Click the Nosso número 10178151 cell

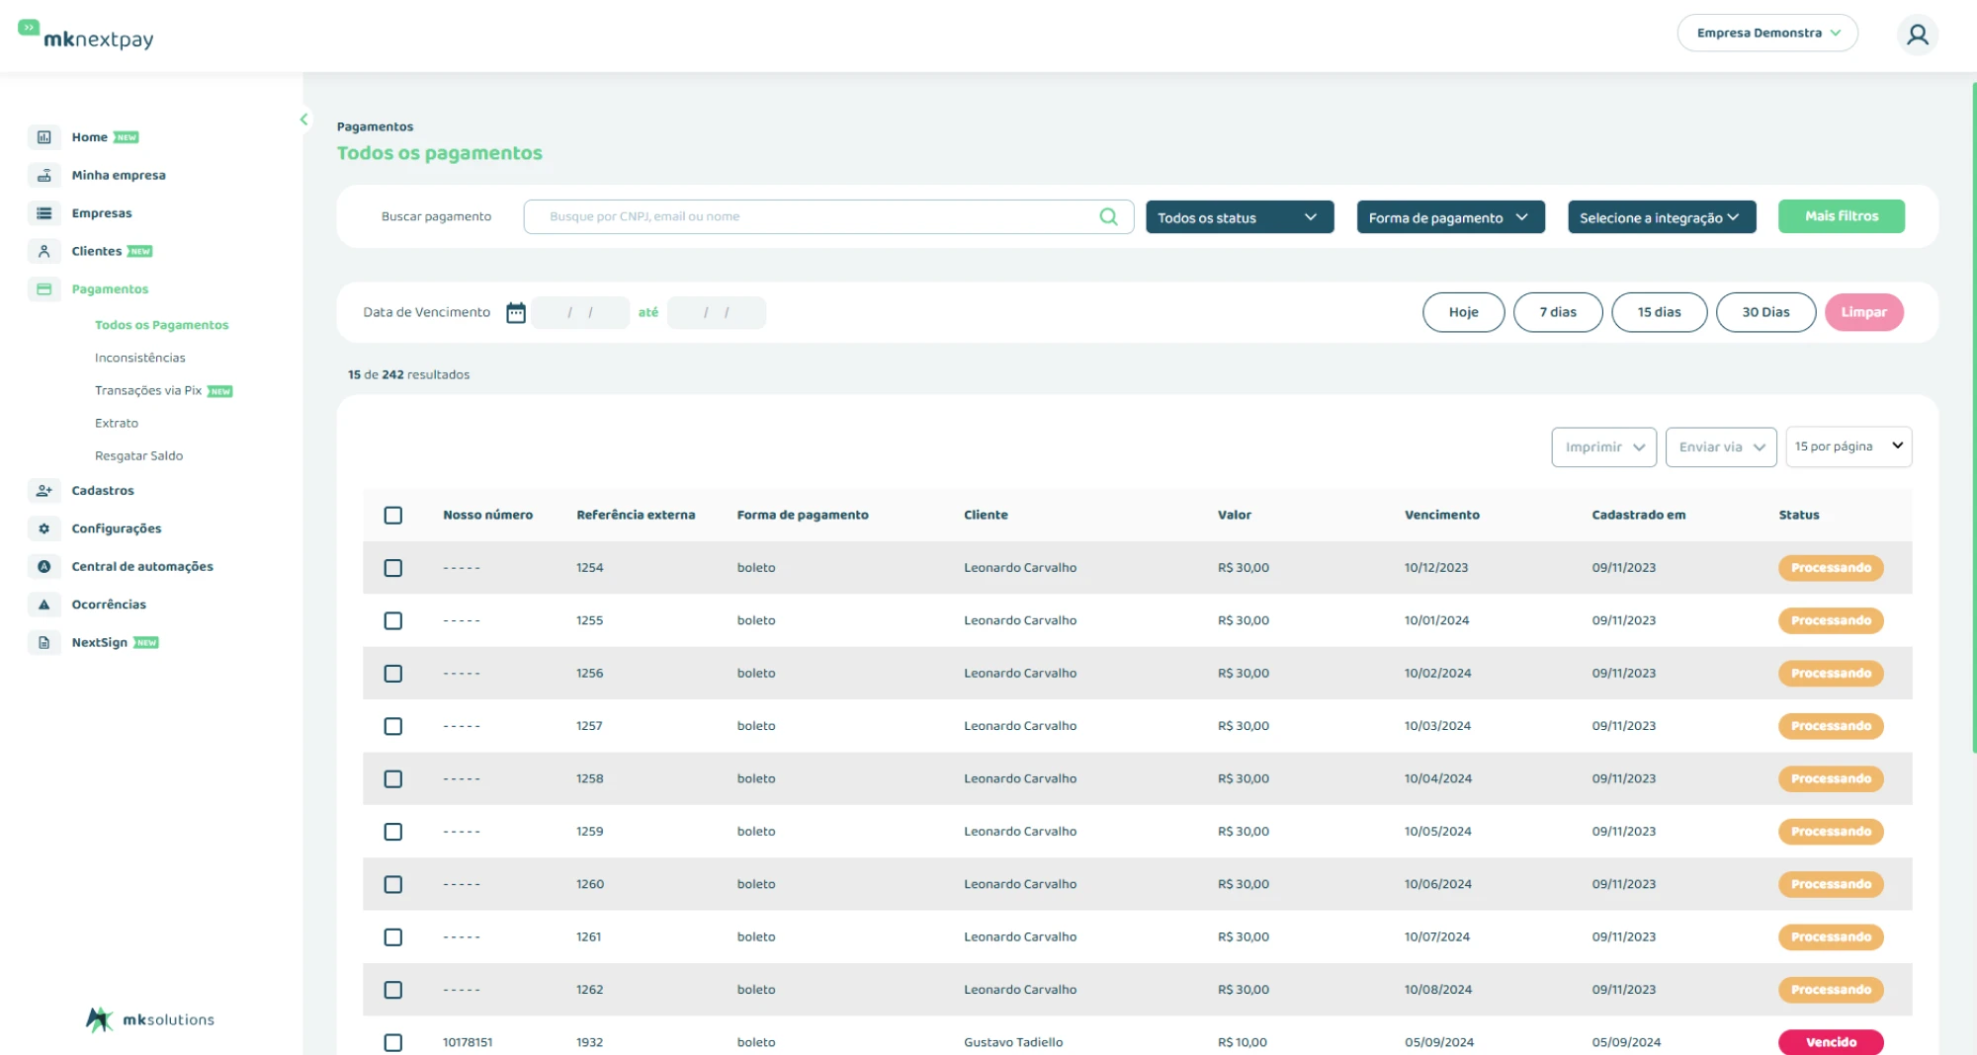468,1042
